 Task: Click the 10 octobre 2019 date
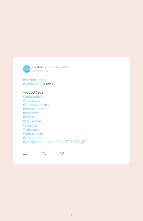click(57, 67)
